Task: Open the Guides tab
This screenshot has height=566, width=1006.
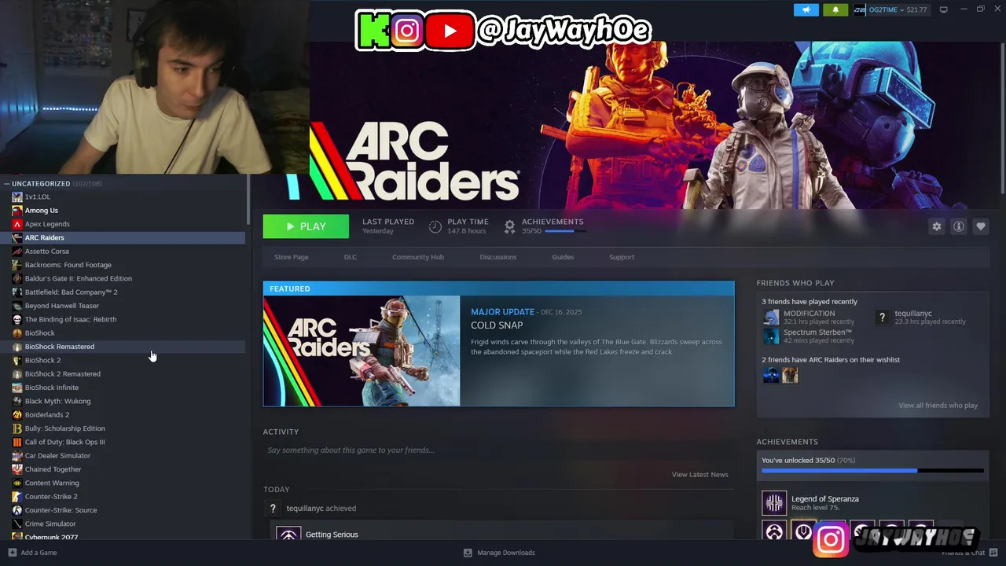Action: tap(563, 257)
